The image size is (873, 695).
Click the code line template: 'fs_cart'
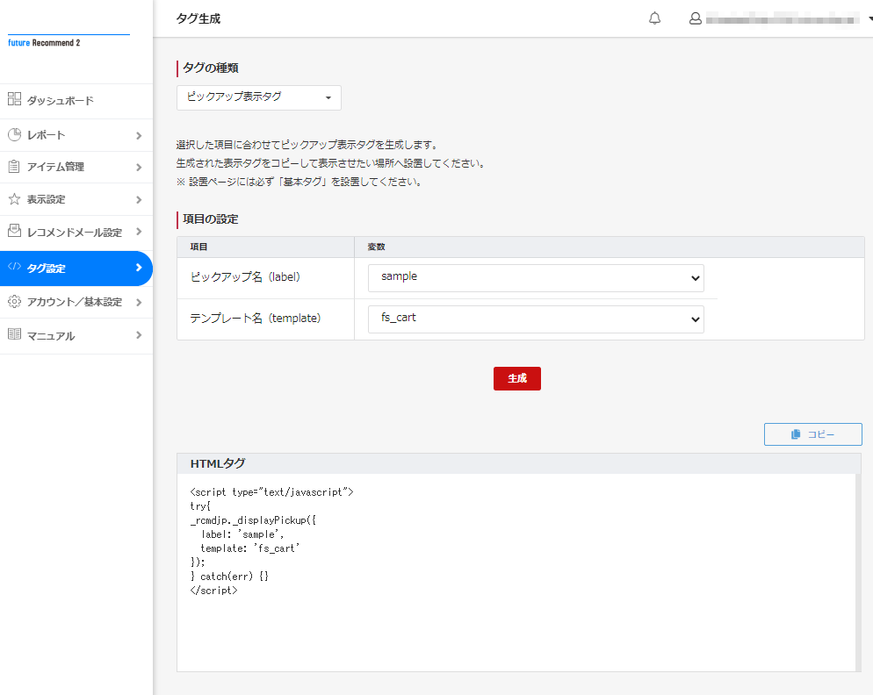[250, 548]
